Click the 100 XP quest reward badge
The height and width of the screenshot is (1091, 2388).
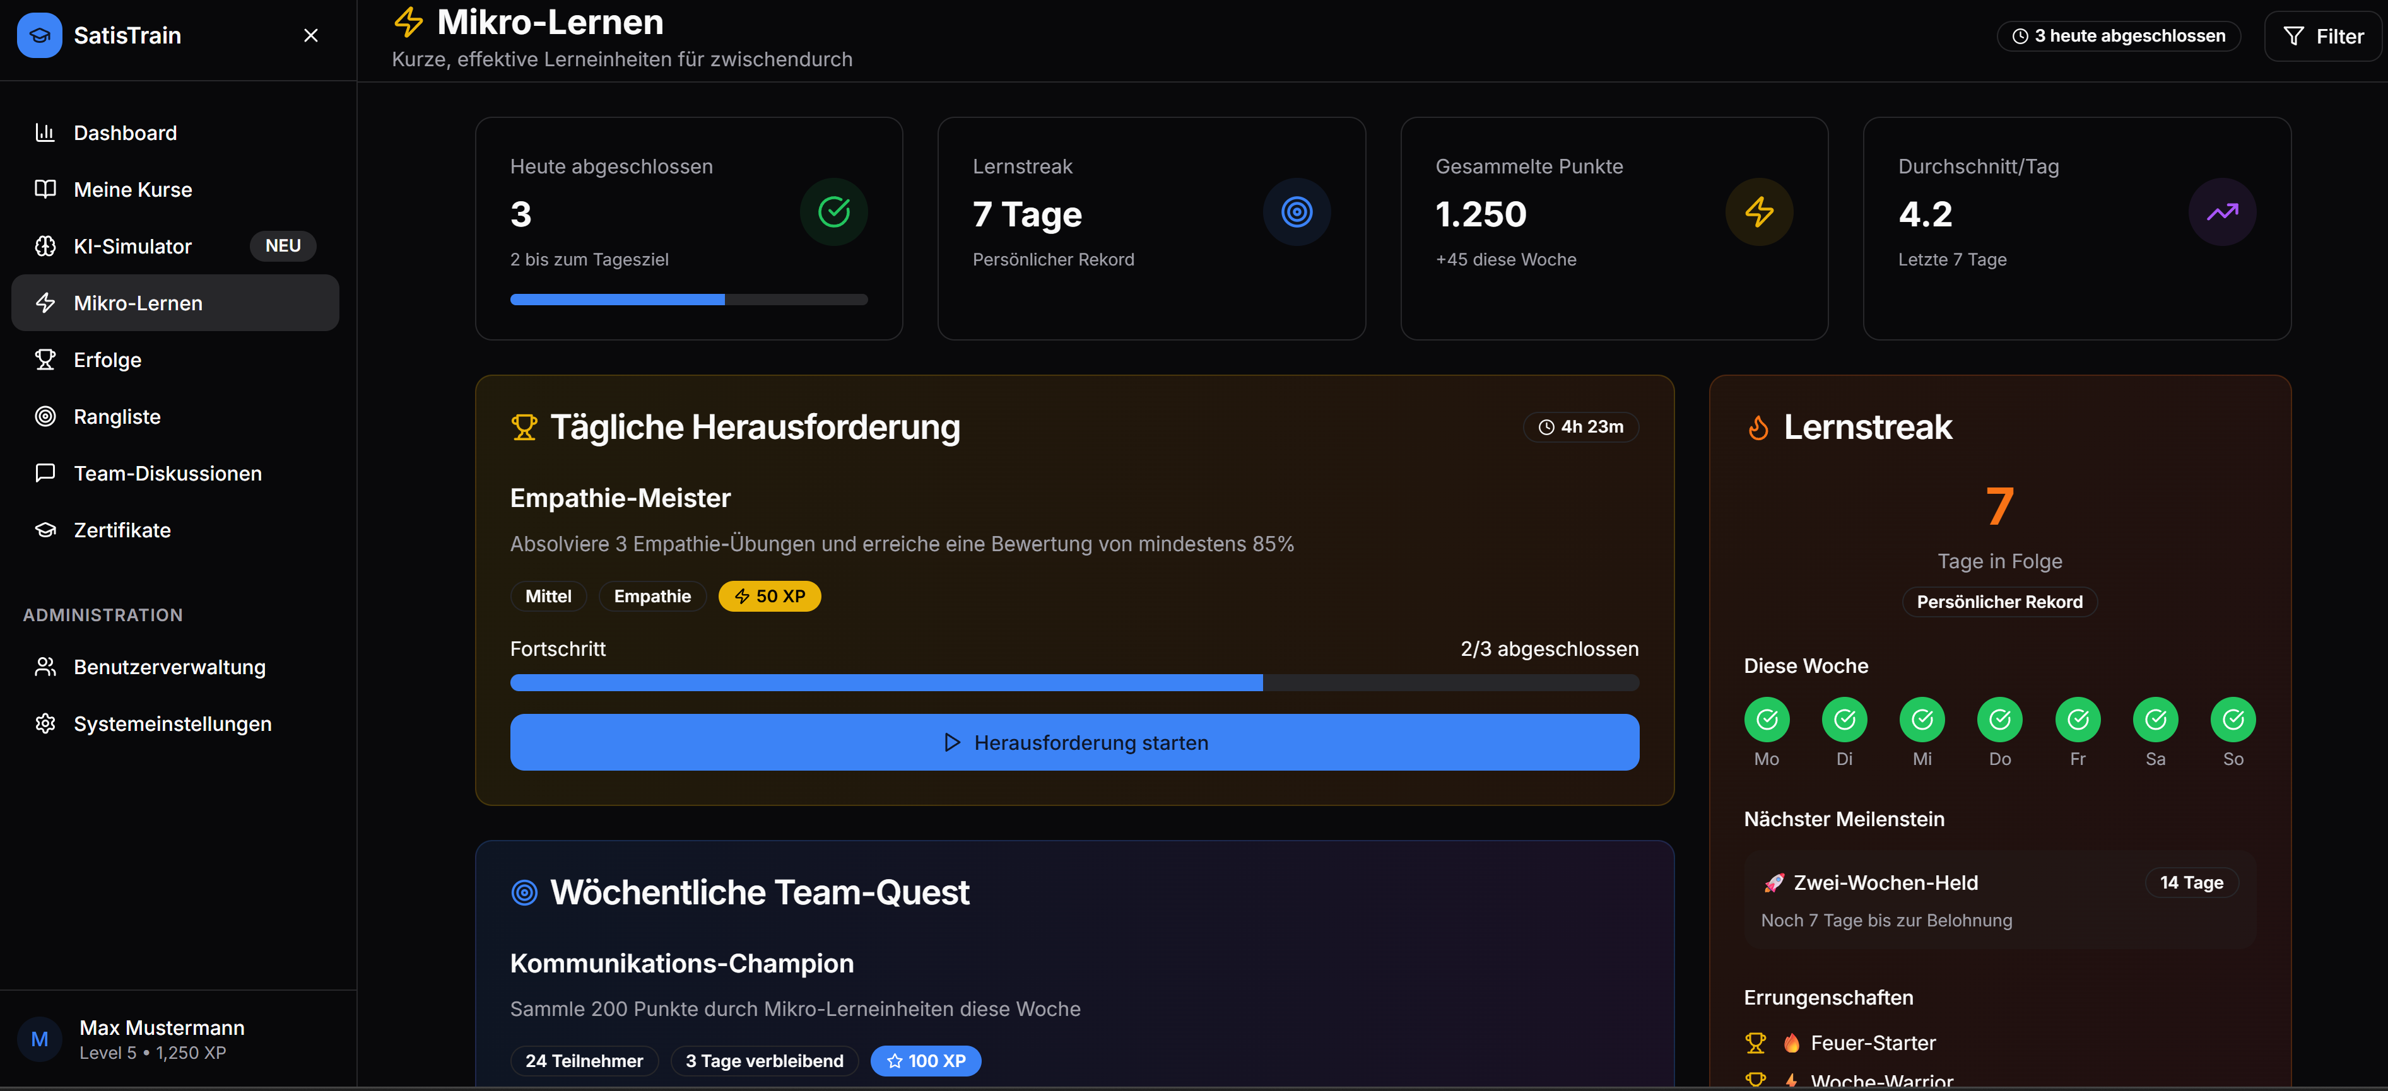(x=925, y=1060)
